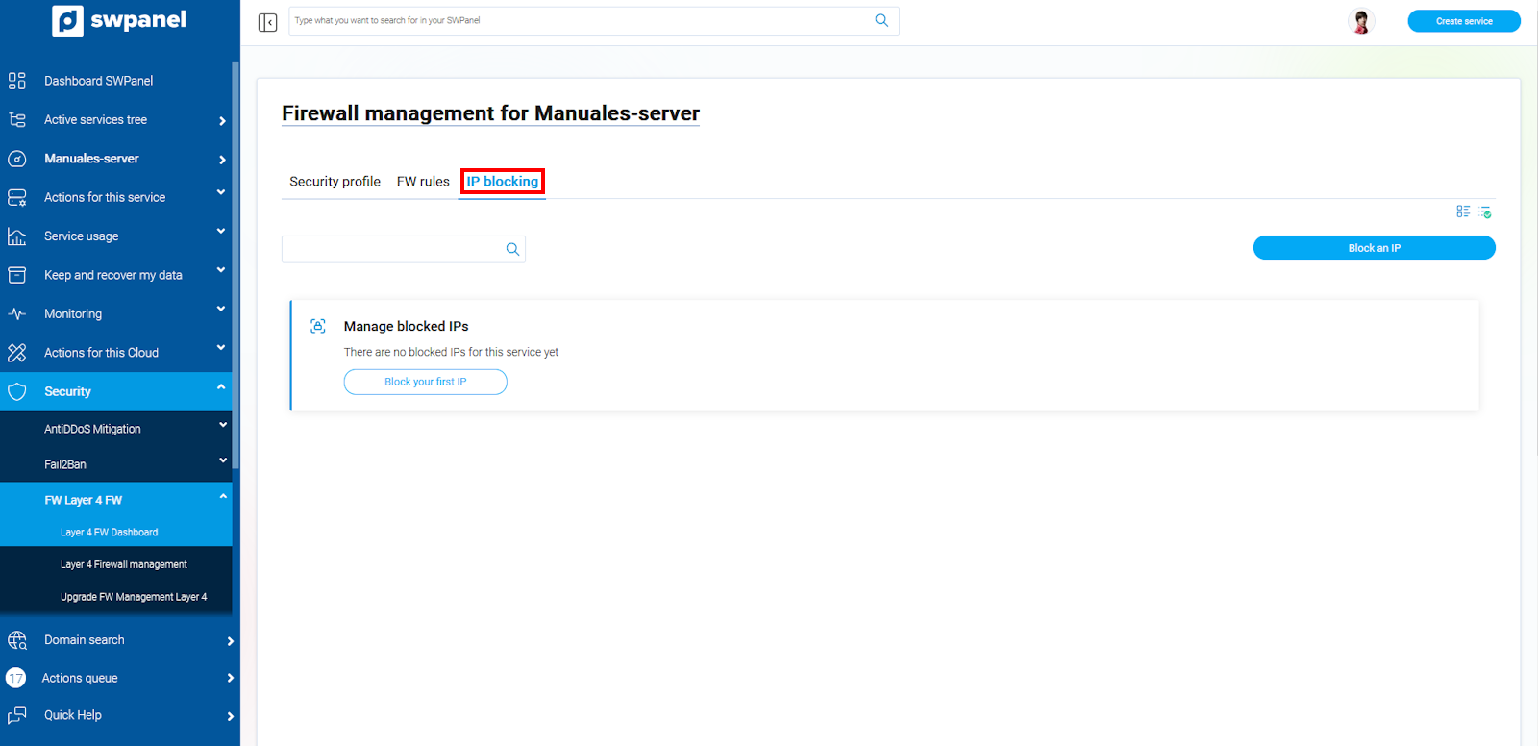Switch to the FW rules tab
Screen dimensions: 1538x746
tap(423, 182)
